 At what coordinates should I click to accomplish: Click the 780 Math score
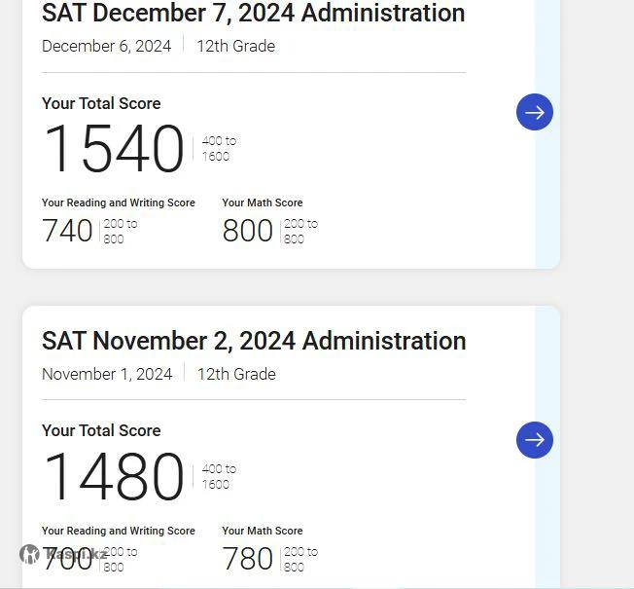tap(248, 559)
